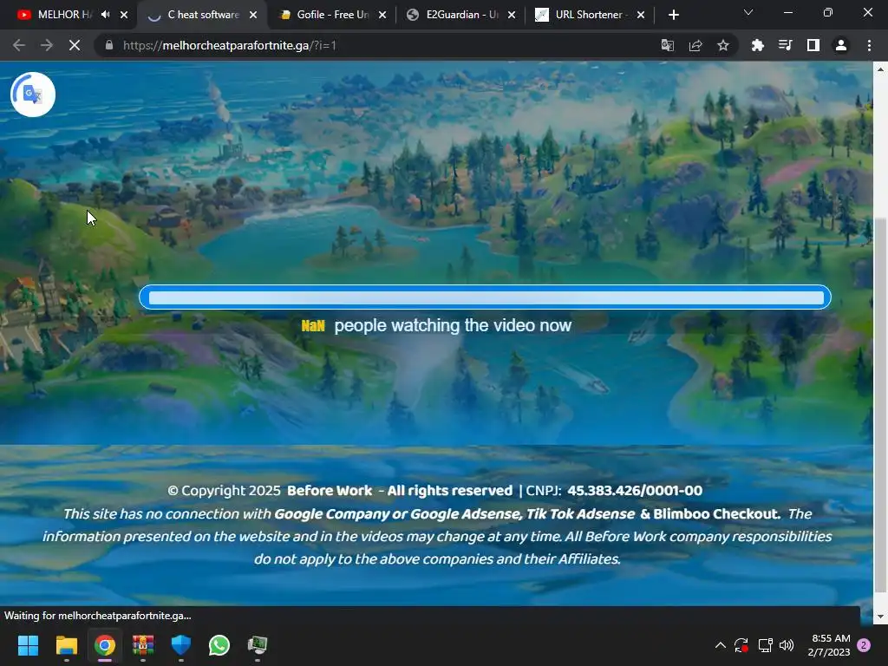
Task: Click the Google Translate floating icon on the page
Action: point(33,94)
